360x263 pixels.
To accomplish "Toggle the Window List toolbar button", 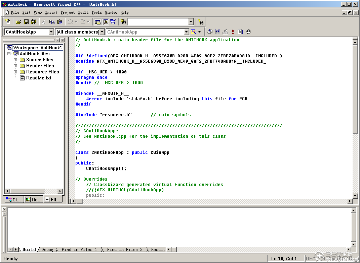I will (x=113, y=22).
